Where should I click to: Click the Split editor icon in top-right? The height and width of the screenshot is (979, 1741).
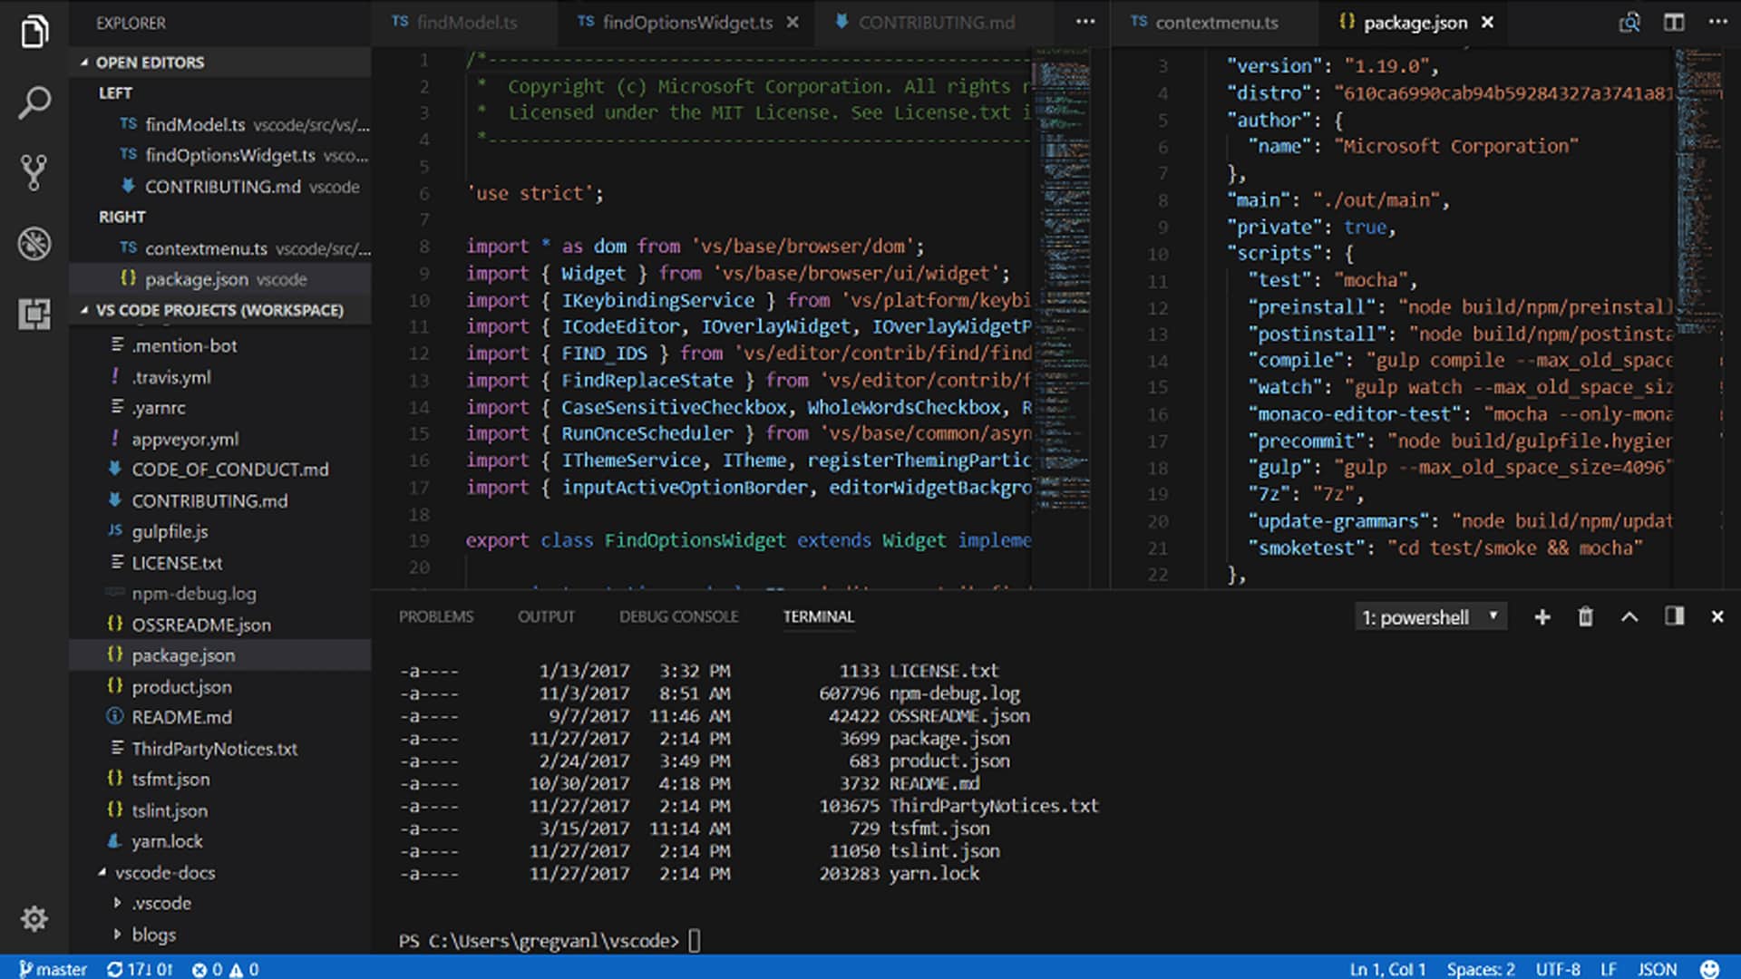(x=1672, y=22)
